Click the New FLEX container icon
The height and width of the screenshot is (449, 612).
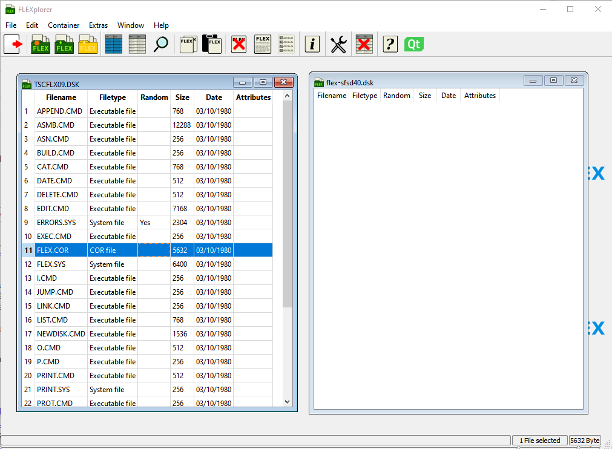click(x=41, y=44)
